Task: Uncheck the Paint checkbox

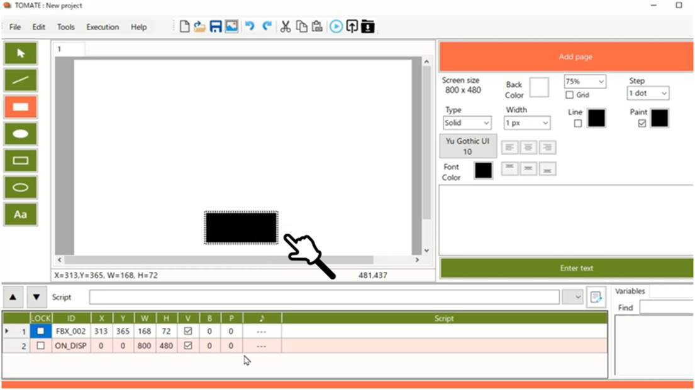Action: [x=642, y=124]
